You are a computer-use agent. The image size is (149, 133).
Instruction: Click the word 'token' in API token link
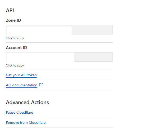32,75
